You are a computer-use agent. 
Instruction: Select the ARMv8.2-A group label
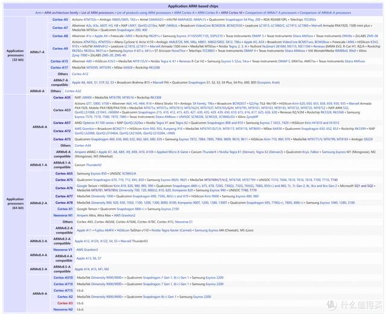39,203
